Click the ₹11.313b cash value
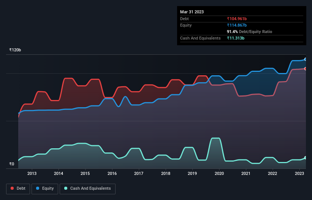Image resolution: width=312 pixels, height=200 pixels. click(x=236, y=38)
